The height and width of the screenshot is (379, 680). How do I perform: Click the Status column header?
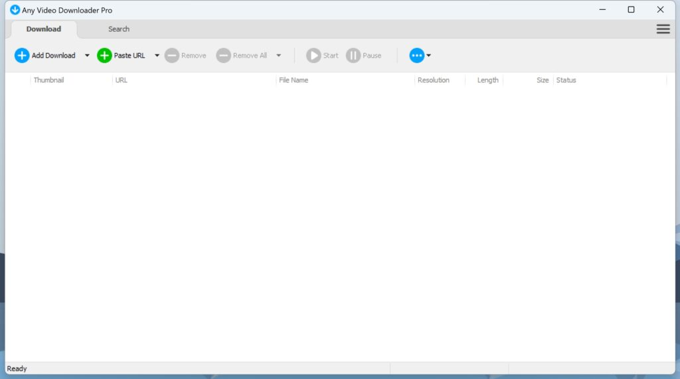pyautogui.click(x=566, y=80)
